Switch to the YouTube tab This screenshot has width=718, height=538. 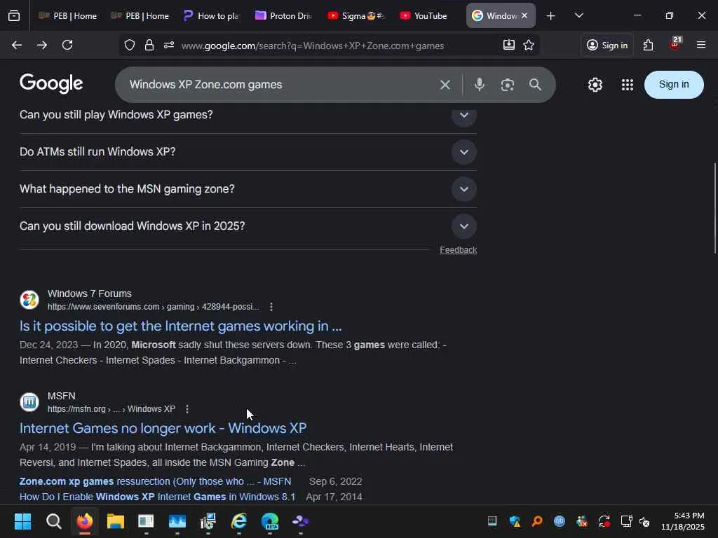428,16
